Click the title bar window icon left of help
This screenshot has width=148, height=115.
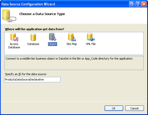[x=132, y=4]
